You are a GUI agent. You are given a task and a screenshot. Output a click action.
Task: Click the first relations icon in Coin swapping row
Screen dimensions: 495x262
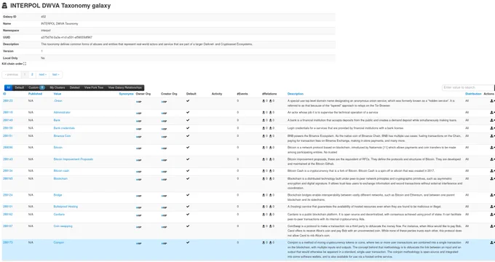coord(264,226)
